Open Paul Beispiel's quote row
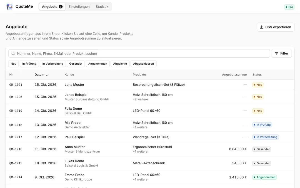Screen dimensions: 300x188 [x=150, y=137]
